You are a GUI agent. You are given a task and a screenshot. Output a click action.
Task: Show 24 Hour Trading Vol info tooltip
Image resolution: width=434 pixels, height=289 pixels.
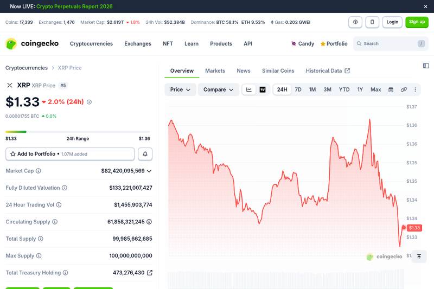(x=59, y=205)
